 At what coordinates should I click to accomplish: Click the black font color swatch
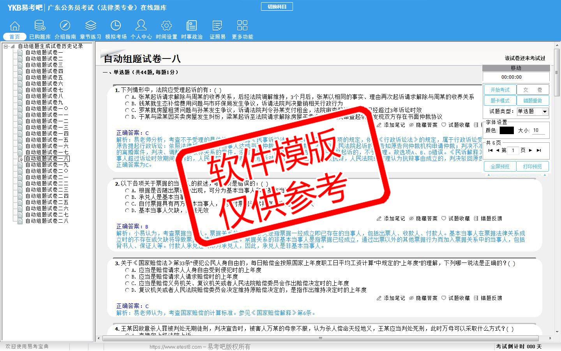click(x=506, y=131)
